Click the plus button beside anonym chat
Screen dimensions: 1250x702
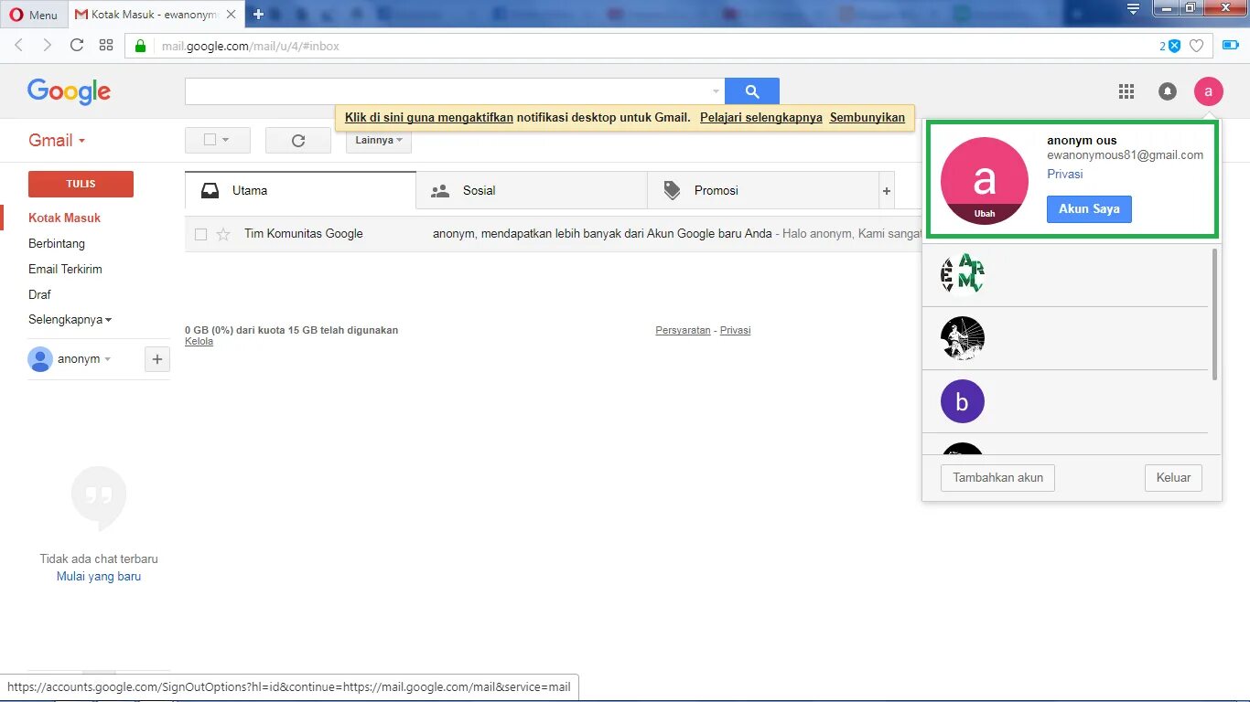tap(157, 359)
